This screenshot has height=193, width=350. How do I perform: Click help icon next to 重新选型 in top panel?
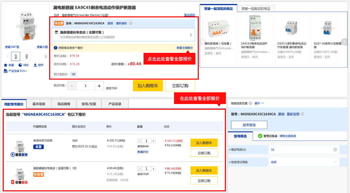click(131, 23)
